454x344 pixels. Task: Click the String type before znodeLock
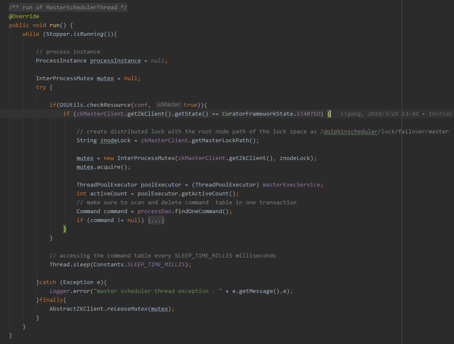[x=87, y=141]
